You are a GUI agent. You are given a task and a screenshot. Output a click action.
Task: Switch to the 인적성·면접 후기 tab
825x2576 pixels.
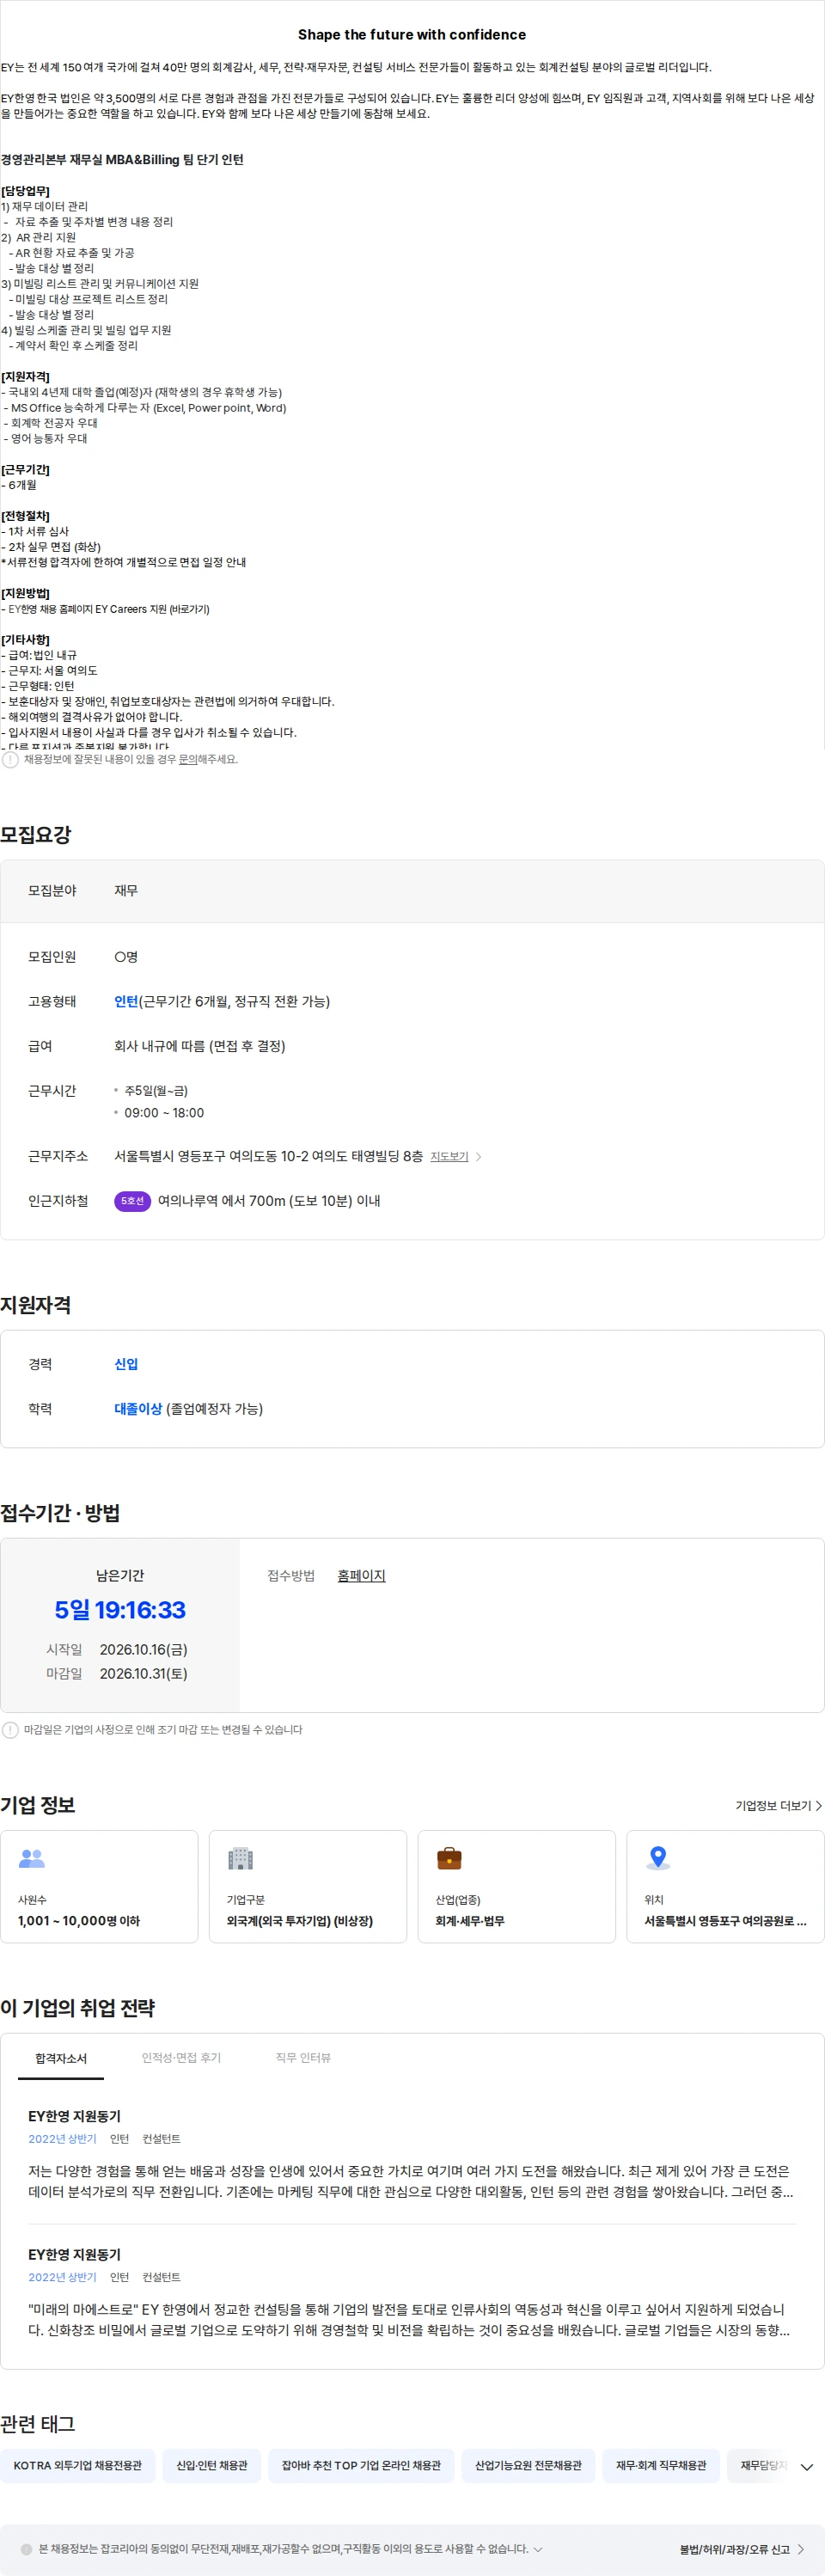coord(181,2058)
